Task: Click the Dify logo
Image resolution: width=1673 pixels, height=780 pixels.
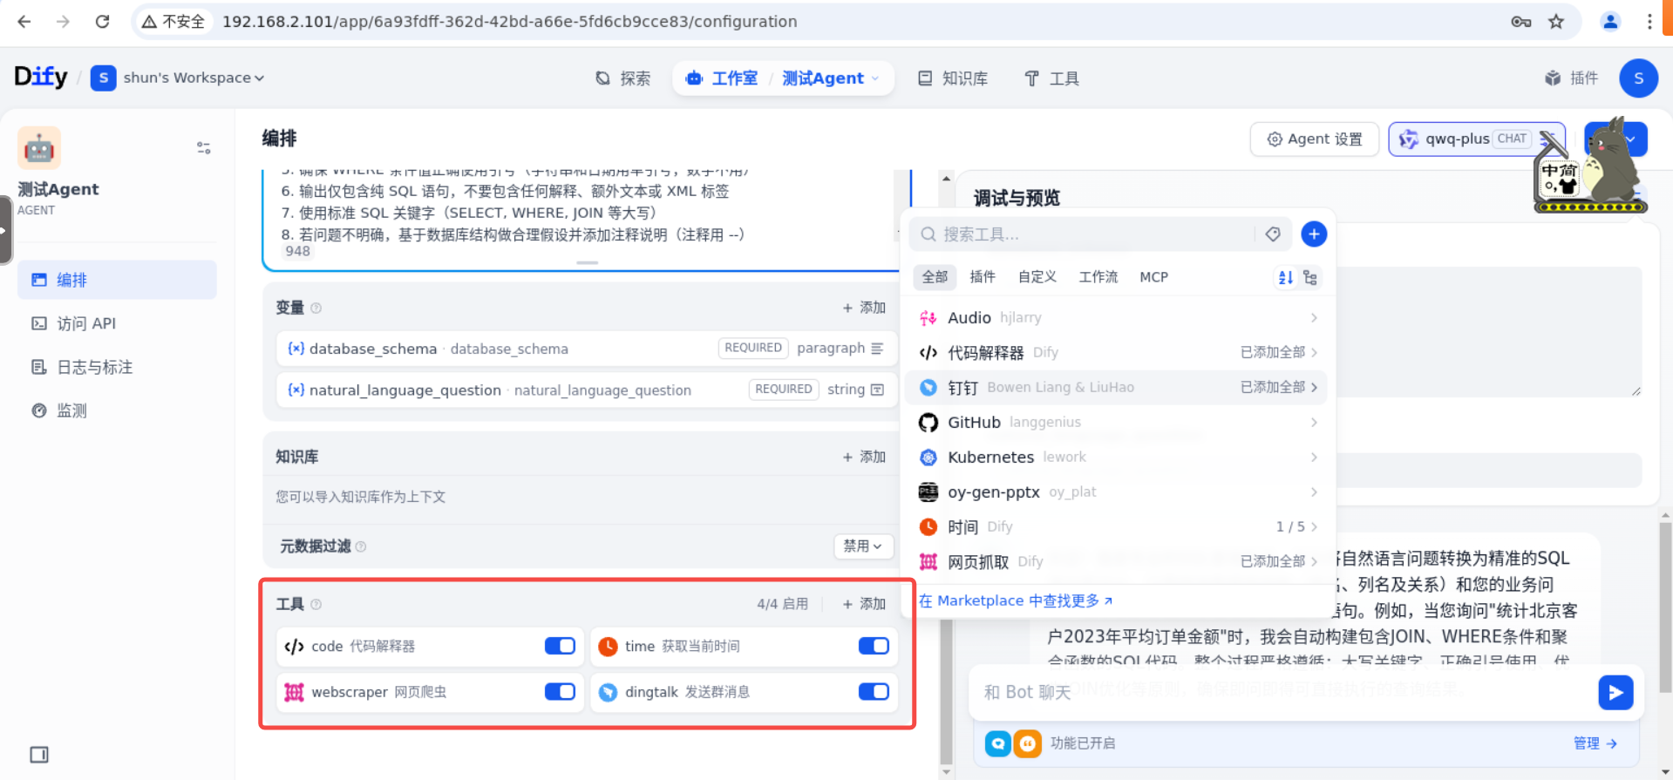Action: coord(40,78)
